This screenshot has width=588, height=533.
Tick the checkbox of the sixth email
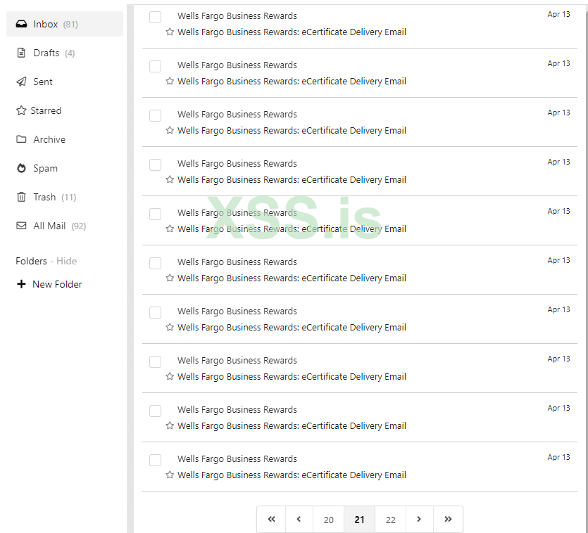pyautogui.click(x=155, y=263)
